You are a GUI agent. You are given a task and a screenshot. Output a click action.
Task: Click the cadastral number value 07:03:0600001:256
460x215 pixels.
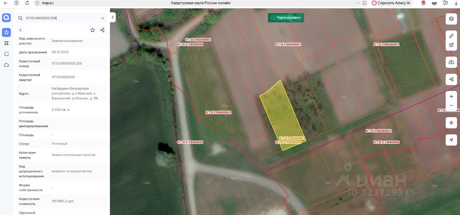click(67, 63)
